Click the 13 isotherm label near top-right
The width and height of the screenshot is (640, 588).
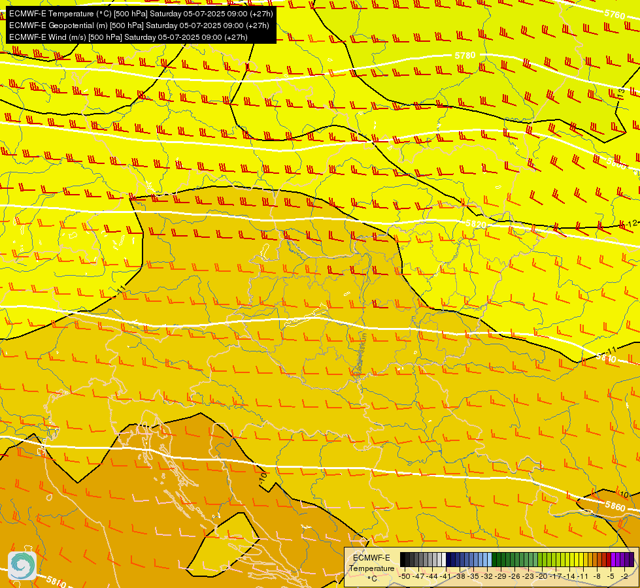click(x=621, y=93)
